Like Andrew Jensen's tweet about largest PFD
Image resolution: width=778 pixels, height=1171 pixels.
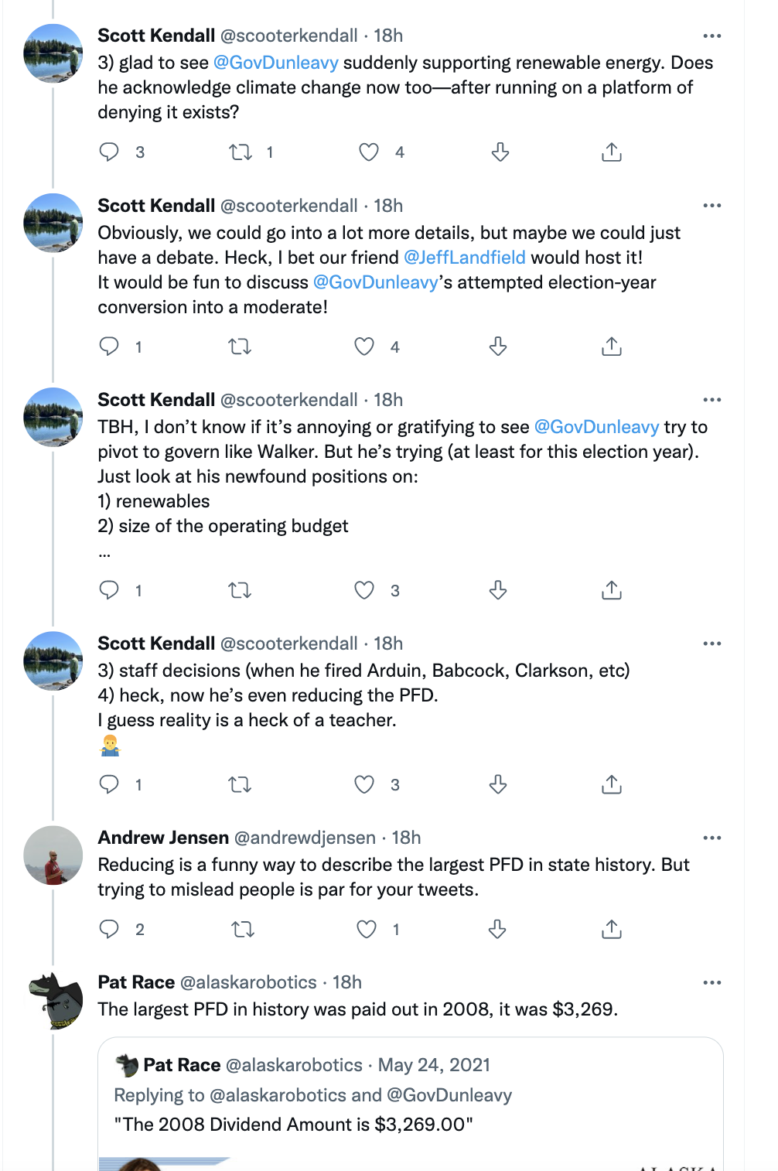click(367, 929)
